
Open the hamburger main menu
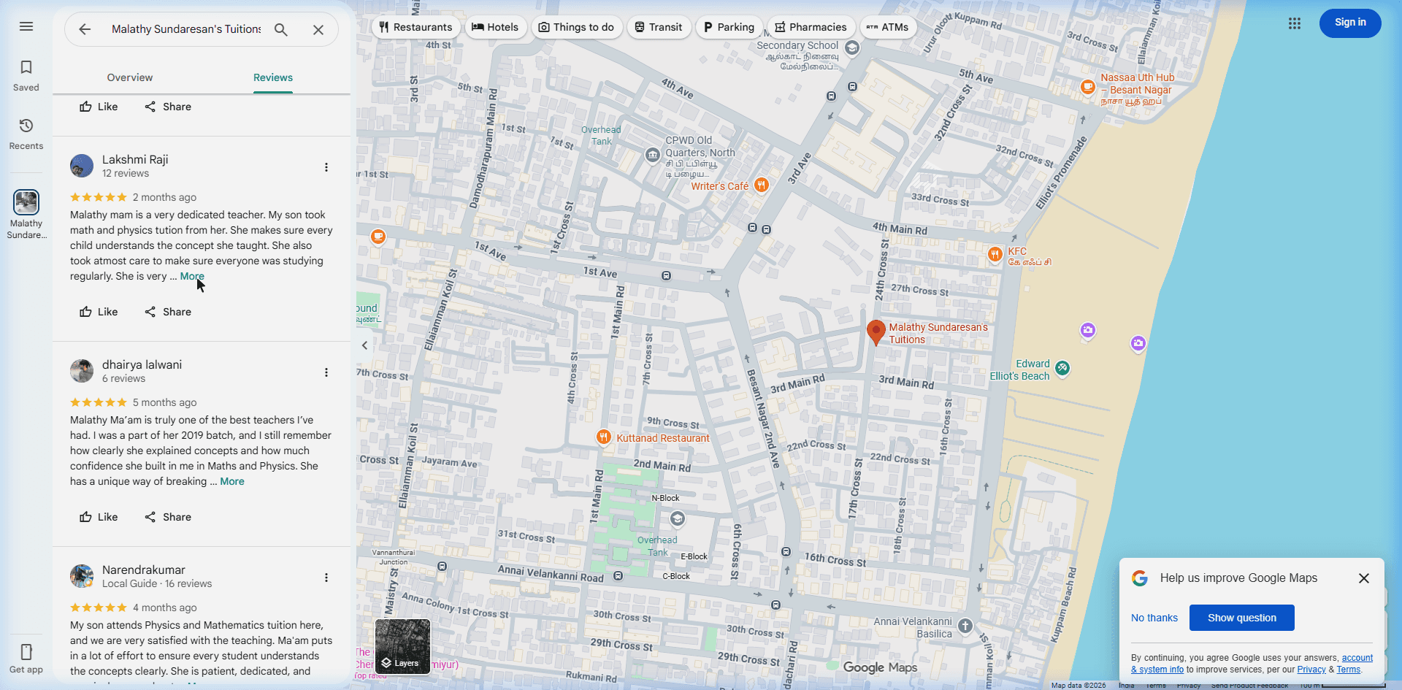click(26, 26)
